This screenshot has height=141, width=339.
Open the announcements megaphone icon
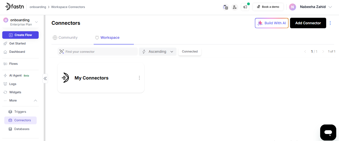(245, 7)
